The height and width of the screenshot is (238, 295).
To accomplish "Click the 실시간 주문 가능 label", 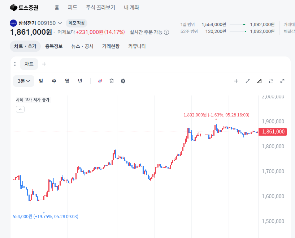I will [146, 32].
